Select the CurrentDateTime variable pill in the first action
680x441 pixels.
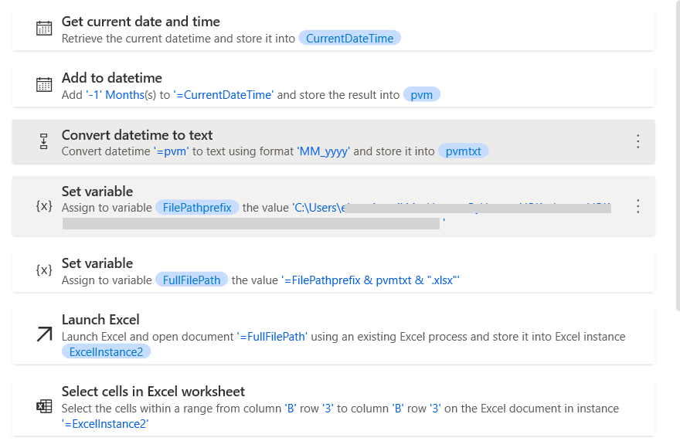pos(349,38)
